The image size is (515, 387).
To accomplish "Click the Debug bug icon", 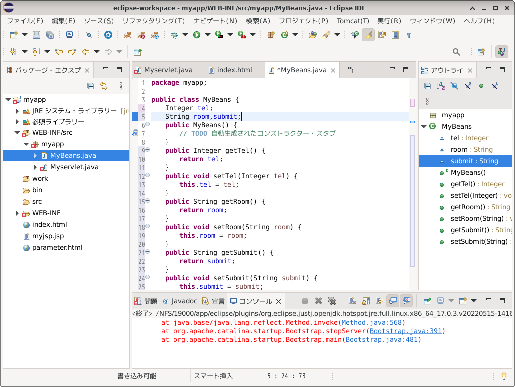I will pyautogui.click(x=175, y=35).
